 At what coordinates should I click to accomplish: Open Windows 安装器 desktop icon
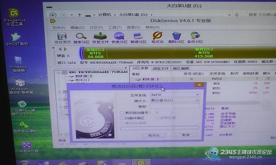18,64
